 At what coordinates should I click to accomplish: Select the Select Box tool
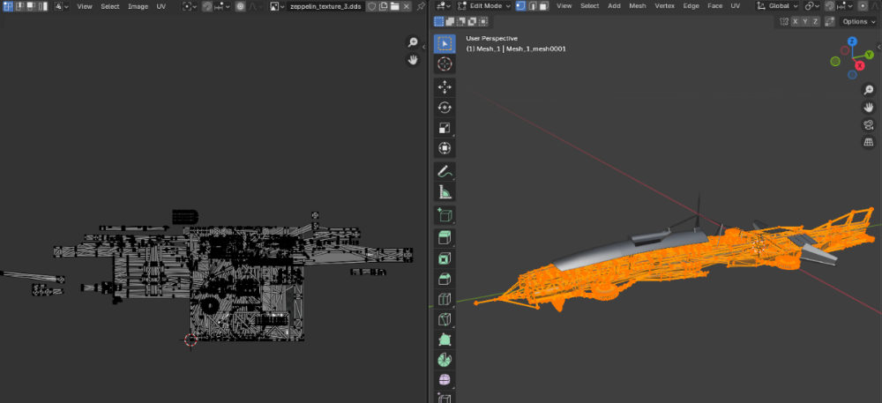pyautogui.click(x=445, y=44)
